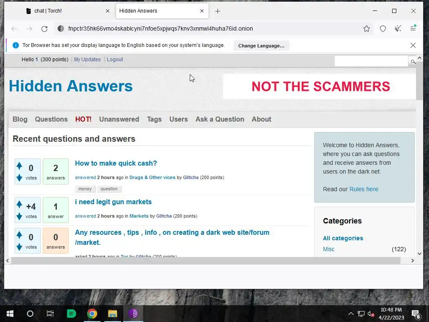The width and height of the screenshot is (429, 322).
Task: Open the Questions menu item
Action: [51, 119]
